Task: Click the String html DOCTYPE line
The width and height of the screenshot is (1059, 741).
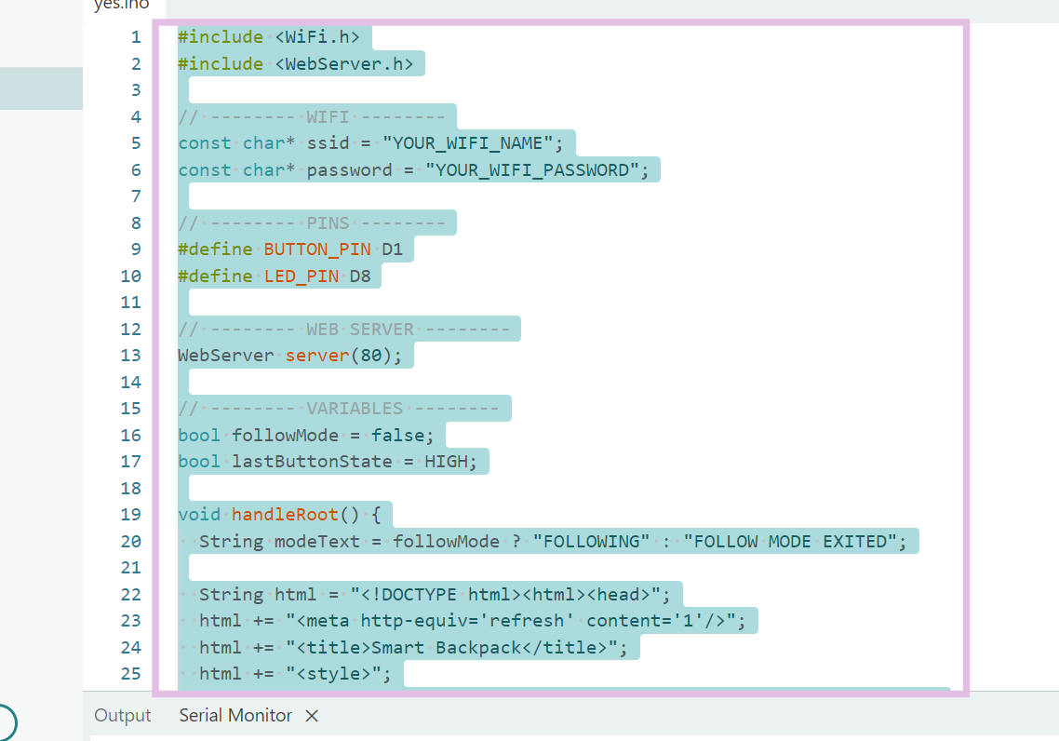Action: (x=435, y=595)
